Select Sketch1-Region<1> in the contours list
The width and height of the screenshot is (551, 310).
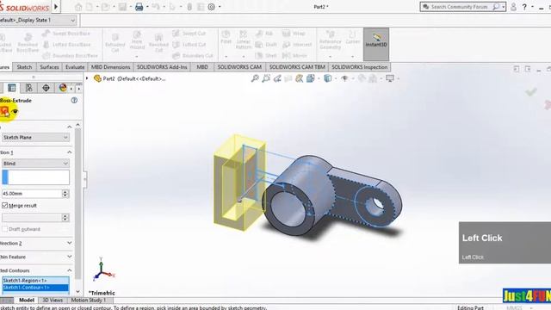(x=35, y=281)
